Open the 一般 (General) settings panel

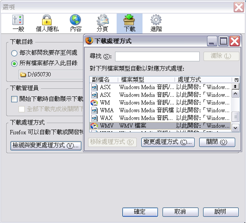tap(18, 24)
